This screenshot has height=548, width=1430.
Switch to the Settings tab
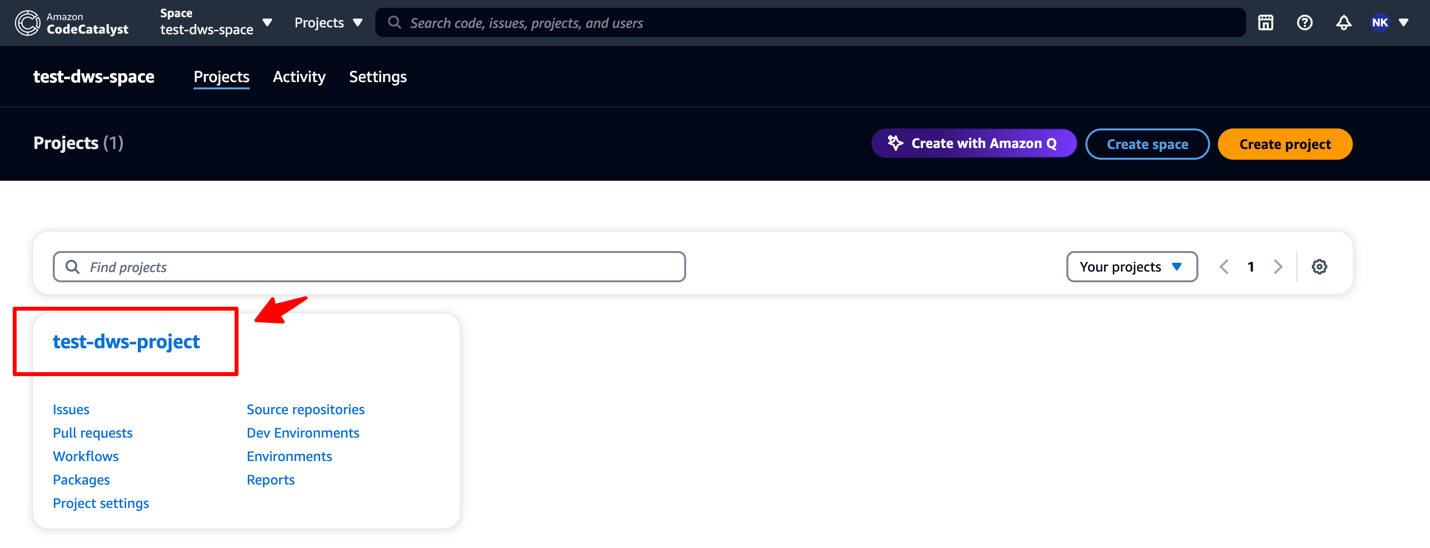pos(378,77)
